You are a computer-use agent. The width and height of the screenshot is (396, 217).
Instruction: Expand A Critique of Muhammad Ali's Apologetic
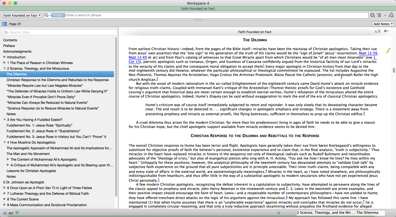click(x=8, y=165)
